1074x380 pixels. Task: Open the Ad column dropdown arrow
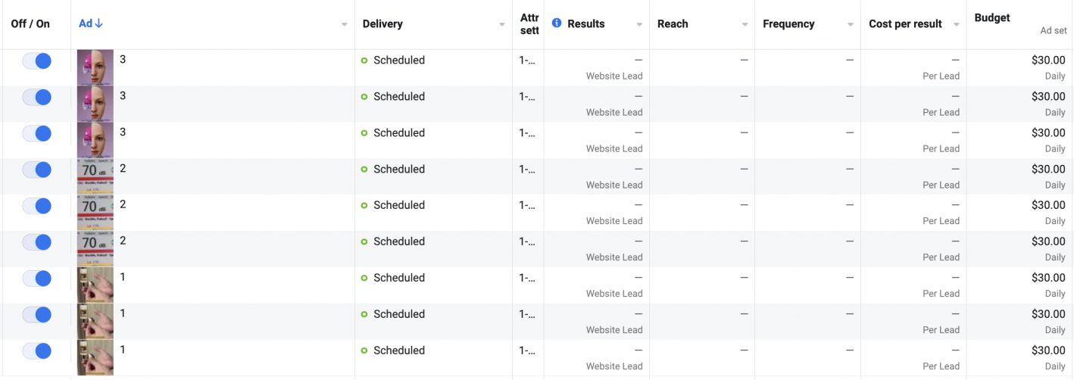(345, 25)
